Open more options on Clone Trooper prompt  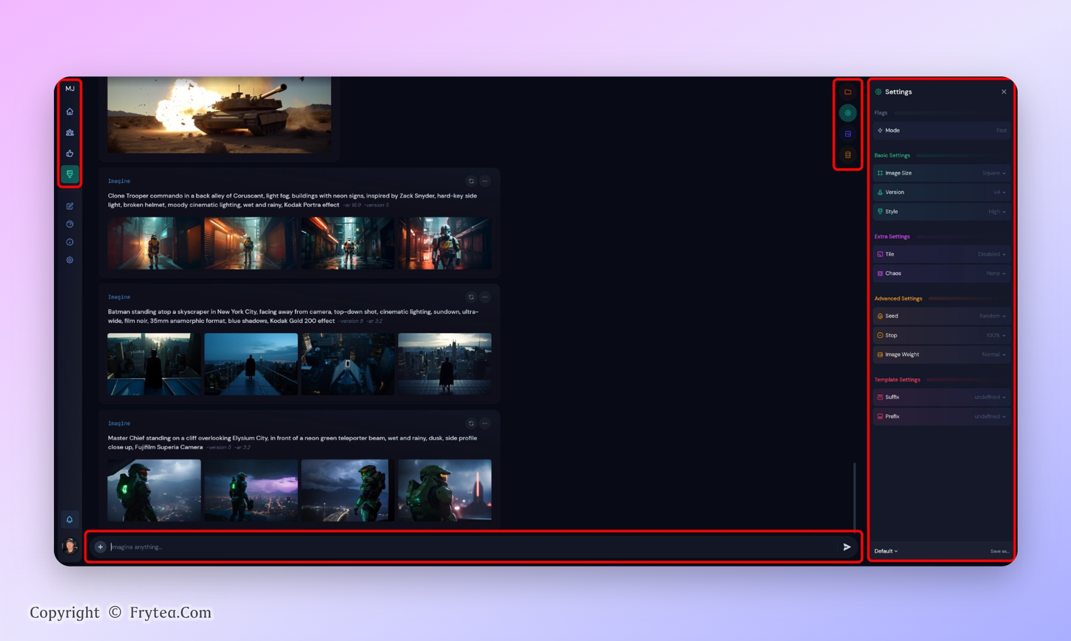485,181
